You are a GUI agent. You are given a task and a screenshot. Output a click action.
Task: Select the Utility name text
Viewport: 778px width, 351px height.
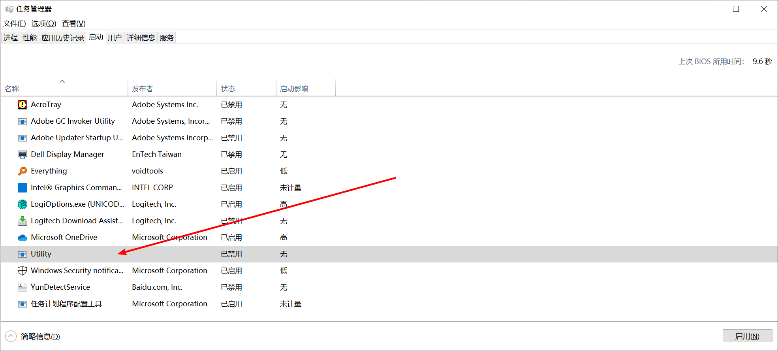(41, 254)
